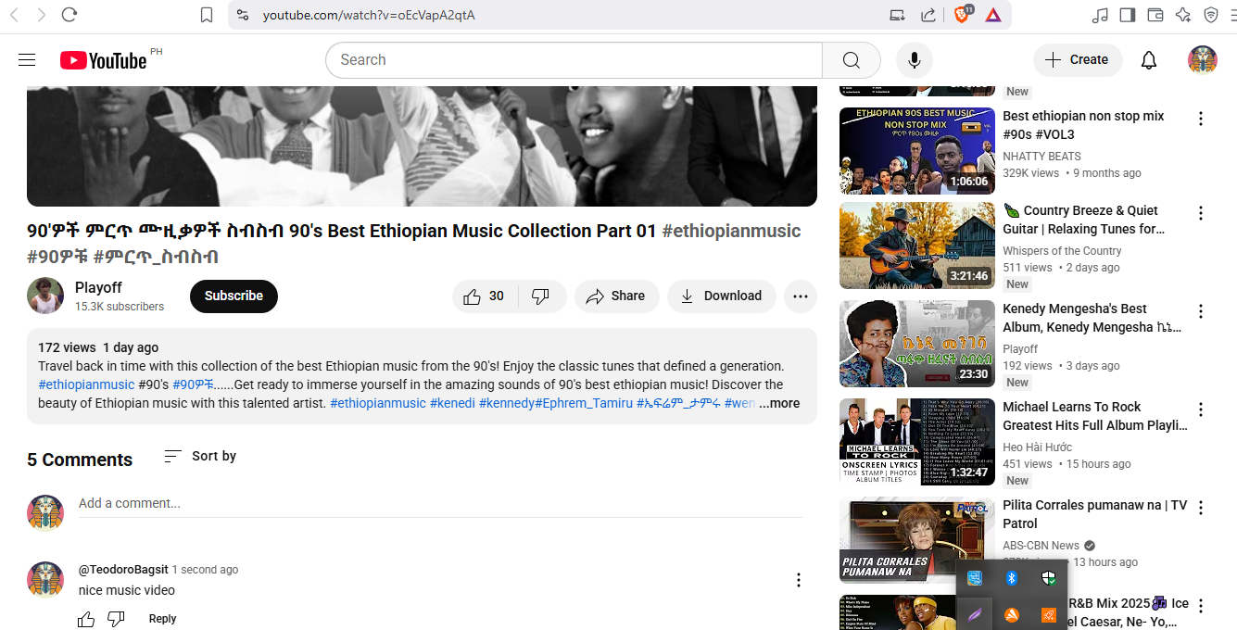The height and width of the screenshot is (630, 1237).
Task: Dislike the Ethiopian music video
Action: point(541,296)
